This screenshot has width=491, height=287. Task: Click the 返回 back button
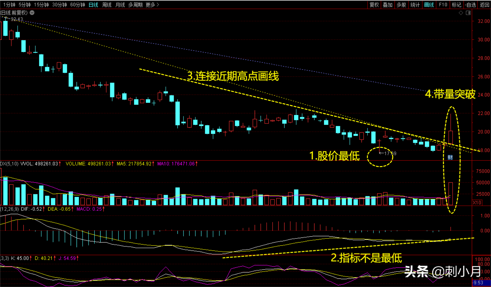[x=484, y=5]
